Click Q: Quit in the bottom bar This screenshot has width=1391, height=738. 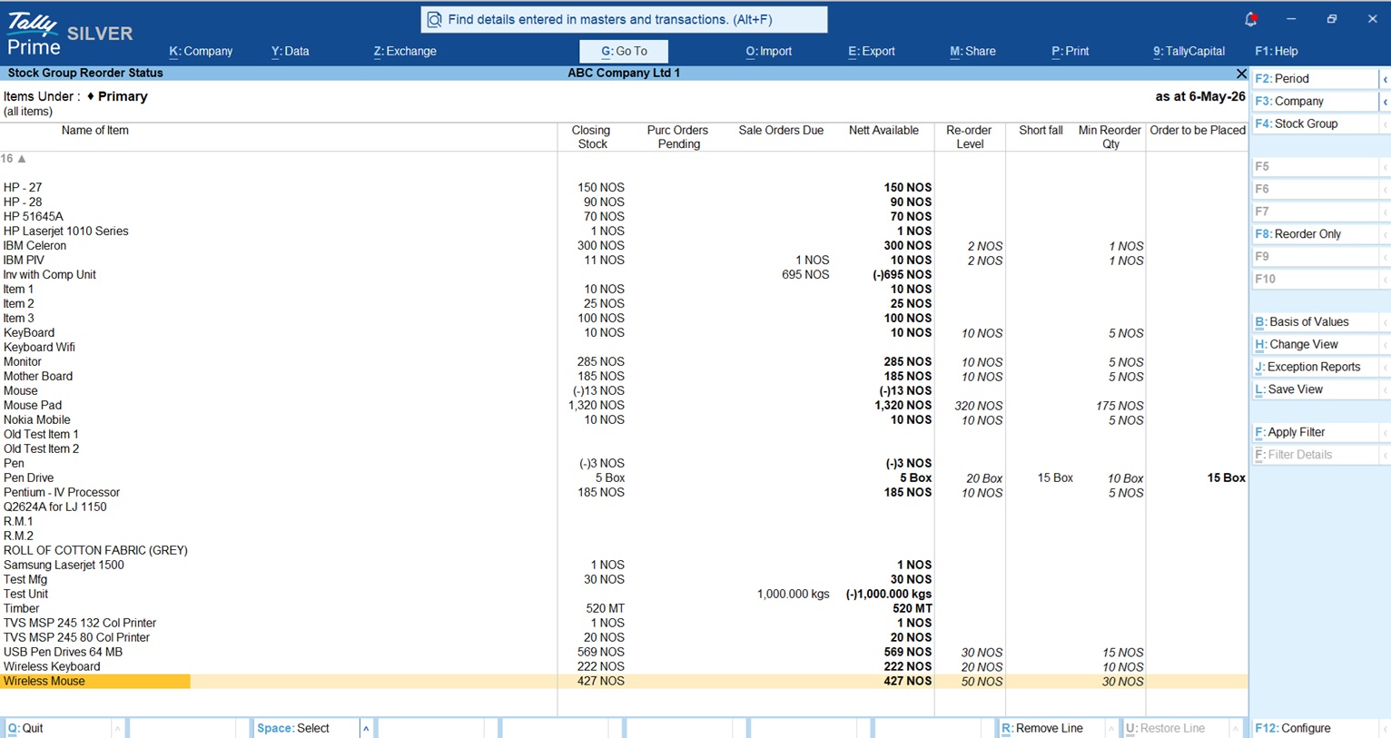58,728
